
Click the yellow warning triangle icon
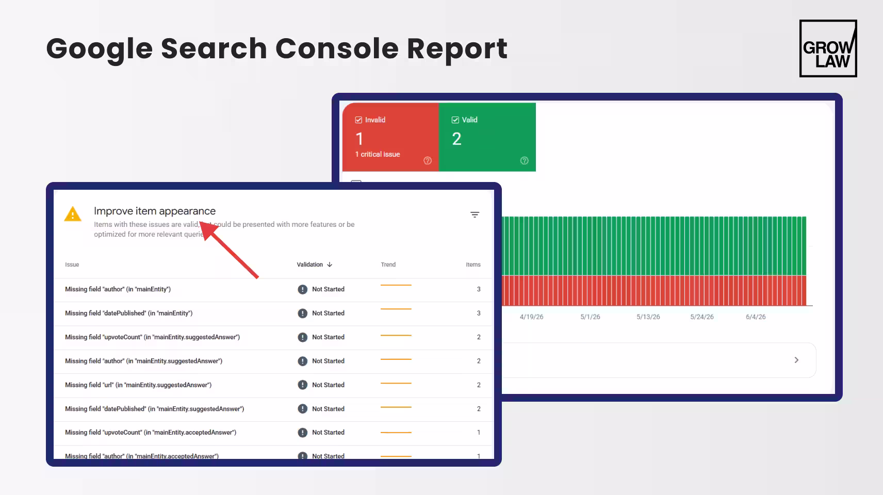(x=73, y=214)
